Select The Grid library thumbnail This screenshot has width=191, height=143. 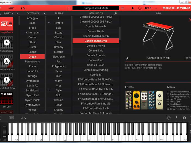coord(7,98)
